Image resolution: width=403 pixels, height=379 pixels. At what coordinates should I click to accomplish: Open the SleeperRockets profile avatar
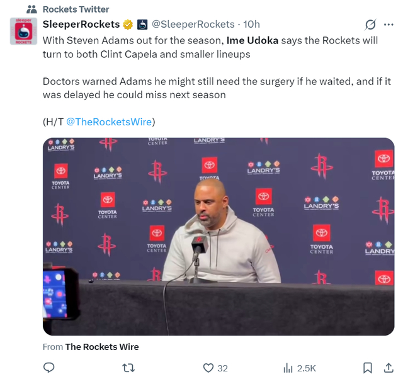click(x=23, y=31)
